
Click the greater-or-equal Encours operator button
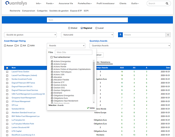120,35
